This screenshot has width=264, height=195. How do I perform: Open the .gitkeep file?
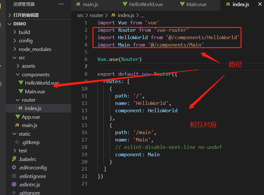[31, 142]
